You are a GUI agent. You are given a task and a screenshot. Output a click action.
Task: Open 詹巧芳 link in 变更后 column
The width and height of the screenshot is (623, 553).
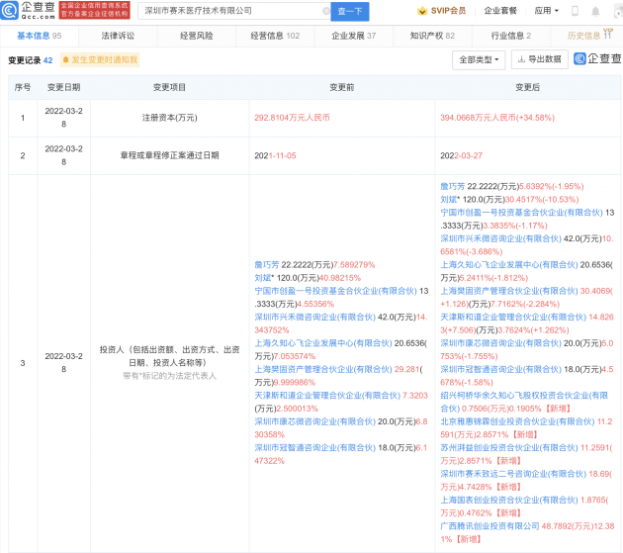(452, 186)
